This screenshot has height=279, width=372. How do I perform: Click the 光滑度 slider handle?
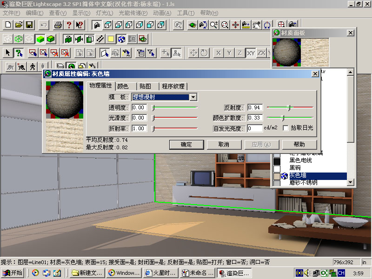click(x=153, y=118)
